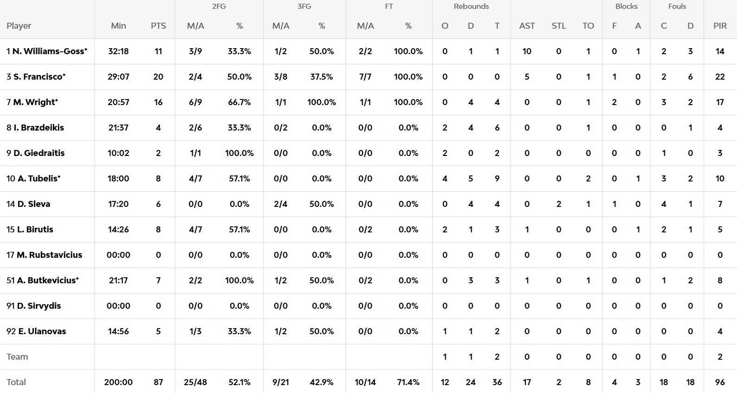The width and height of the screenshot is (737, 393).
Task: Click the AST column header
Action: 527,26
